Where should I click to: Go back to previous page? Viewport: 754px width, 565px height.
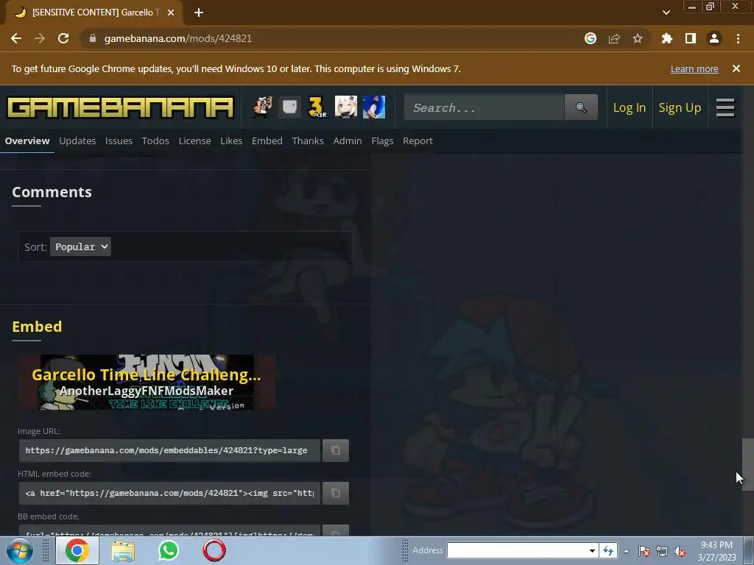(x=16, y=38)
